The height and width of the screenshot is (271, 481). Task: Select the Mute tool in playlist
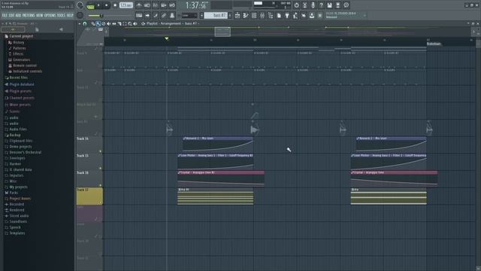click(108, 23)
